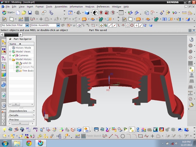Click the Fit view icon
This screenshot has height=147, width=196.
(70, 13)
